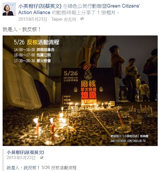Click the WWW.FACEBOOK.COM/INGCLUB.TW text in the photo

(x=128, y=141)
